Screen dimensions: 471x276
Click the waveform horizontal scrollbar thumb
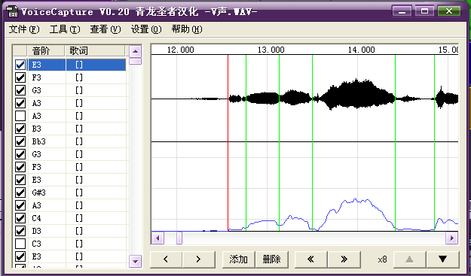click(x=179, y=238)
